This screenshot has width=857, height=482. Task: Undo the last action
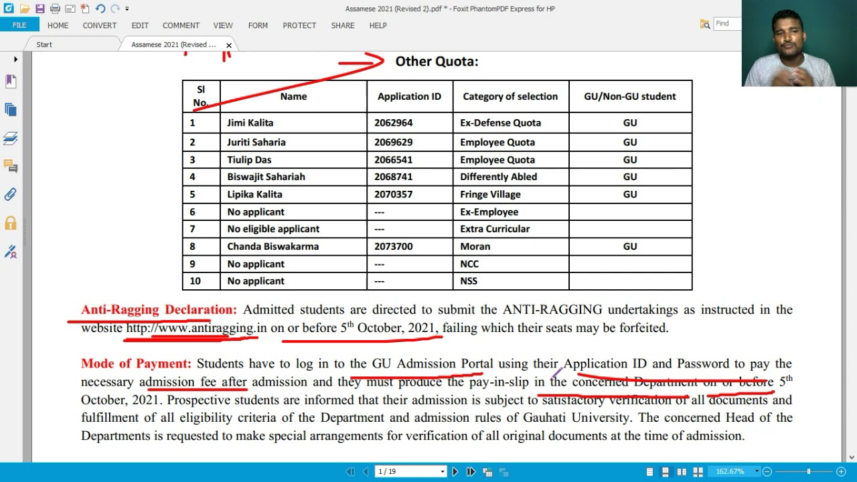click(100, 9)
